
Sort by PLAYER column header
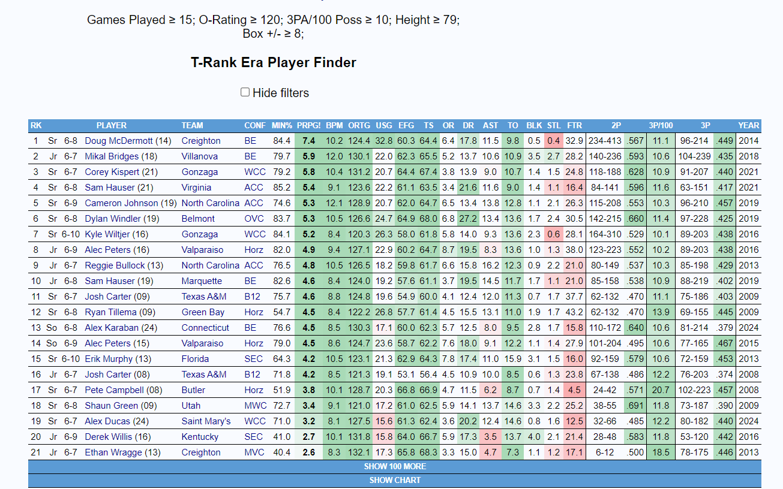(x=112, y=125)
